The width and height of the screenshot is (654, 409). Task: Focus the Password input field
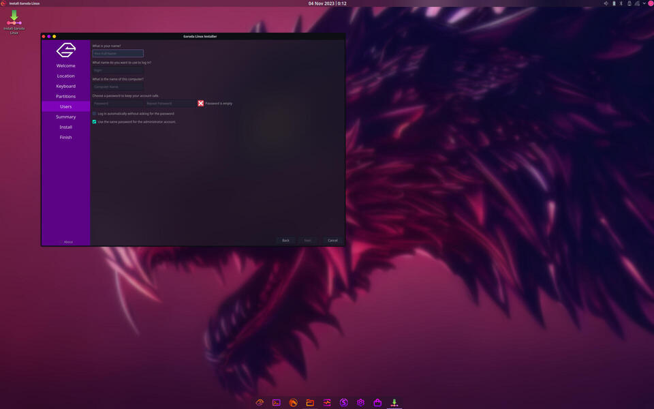[x=118, y=103]
